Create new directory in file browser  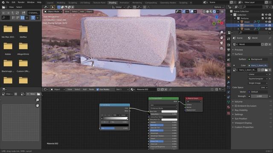click(23, 13)
